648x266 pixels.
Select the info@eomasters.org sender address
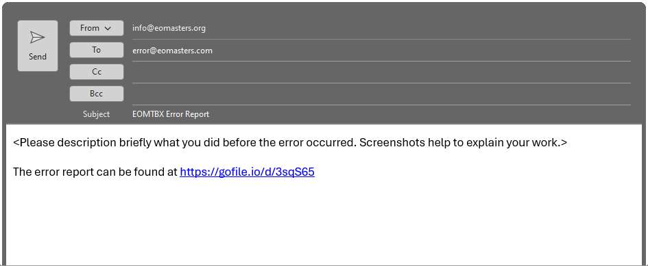click(x=169, y=28)
